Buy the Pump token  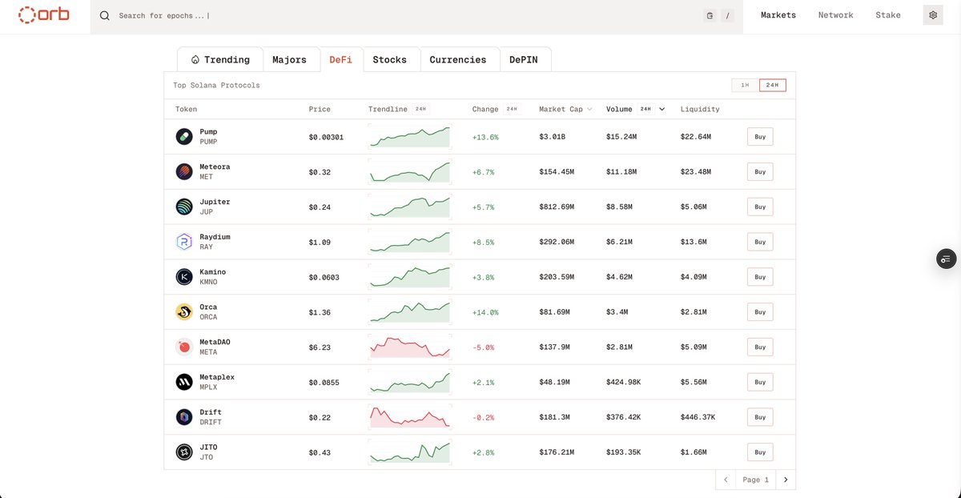[760, 137]
